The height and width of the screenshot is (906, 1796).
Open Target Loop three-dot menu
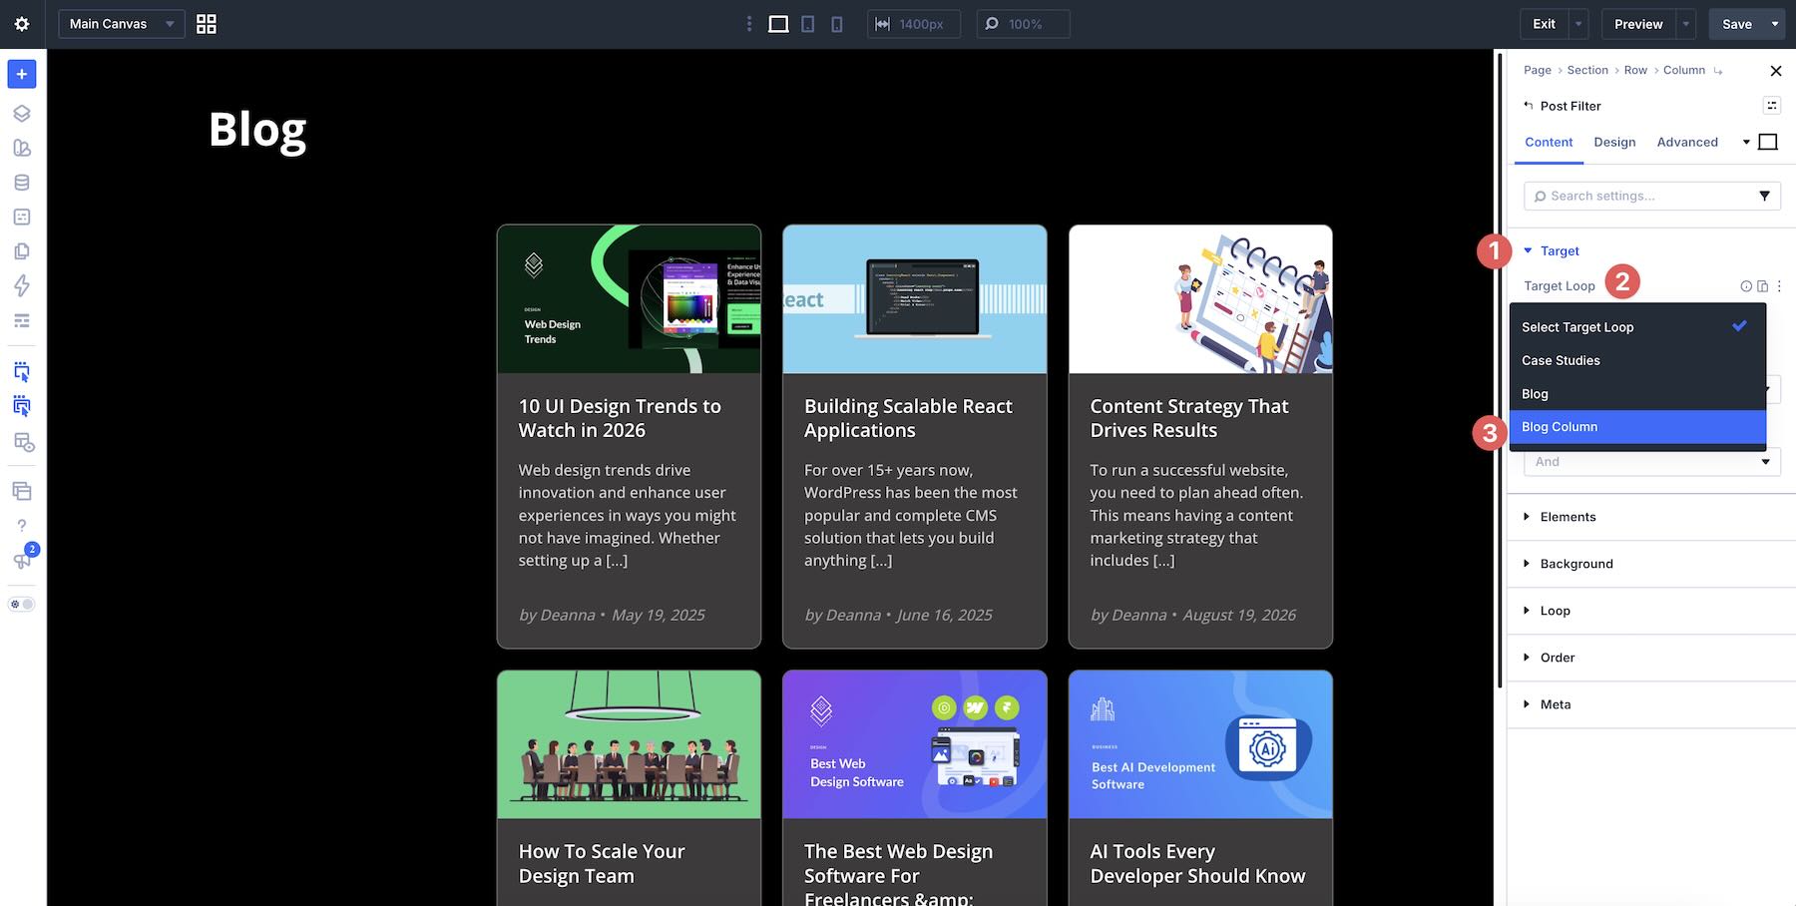(x=1779, y=286)
